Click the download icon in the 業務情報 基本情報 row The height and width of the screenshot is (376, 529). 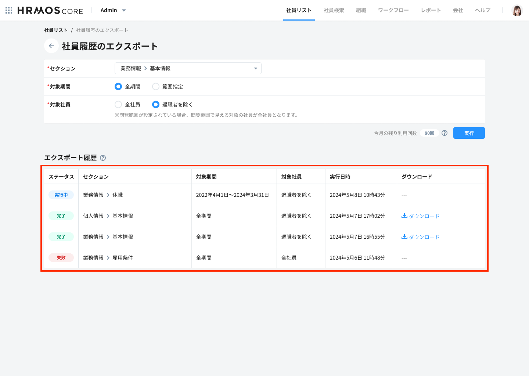click(x=404, y=236)
